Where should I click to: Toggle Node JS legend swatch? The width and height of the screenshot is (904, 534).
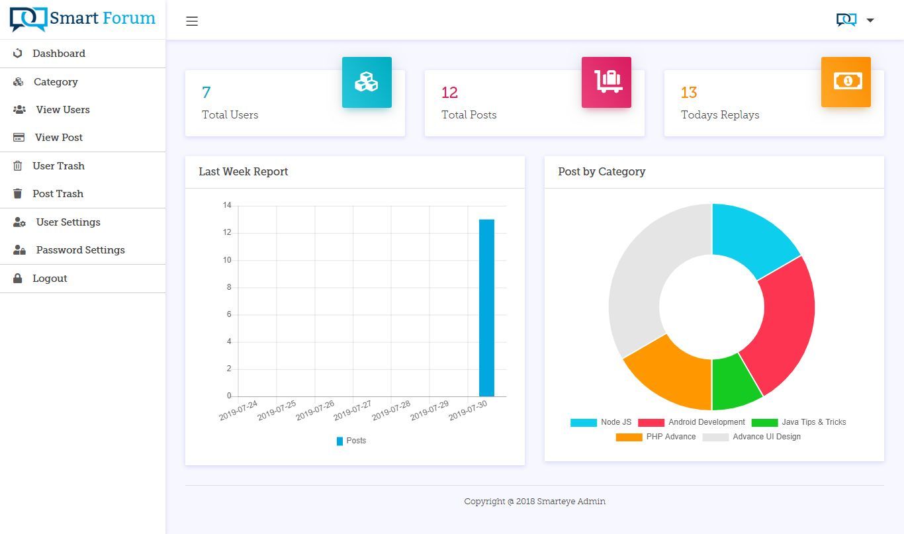(583, 423)
